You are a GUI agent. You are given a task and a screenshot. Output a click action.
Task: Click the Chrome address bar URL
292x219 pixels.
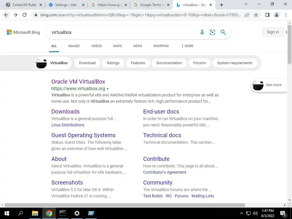tap(140, 15)
